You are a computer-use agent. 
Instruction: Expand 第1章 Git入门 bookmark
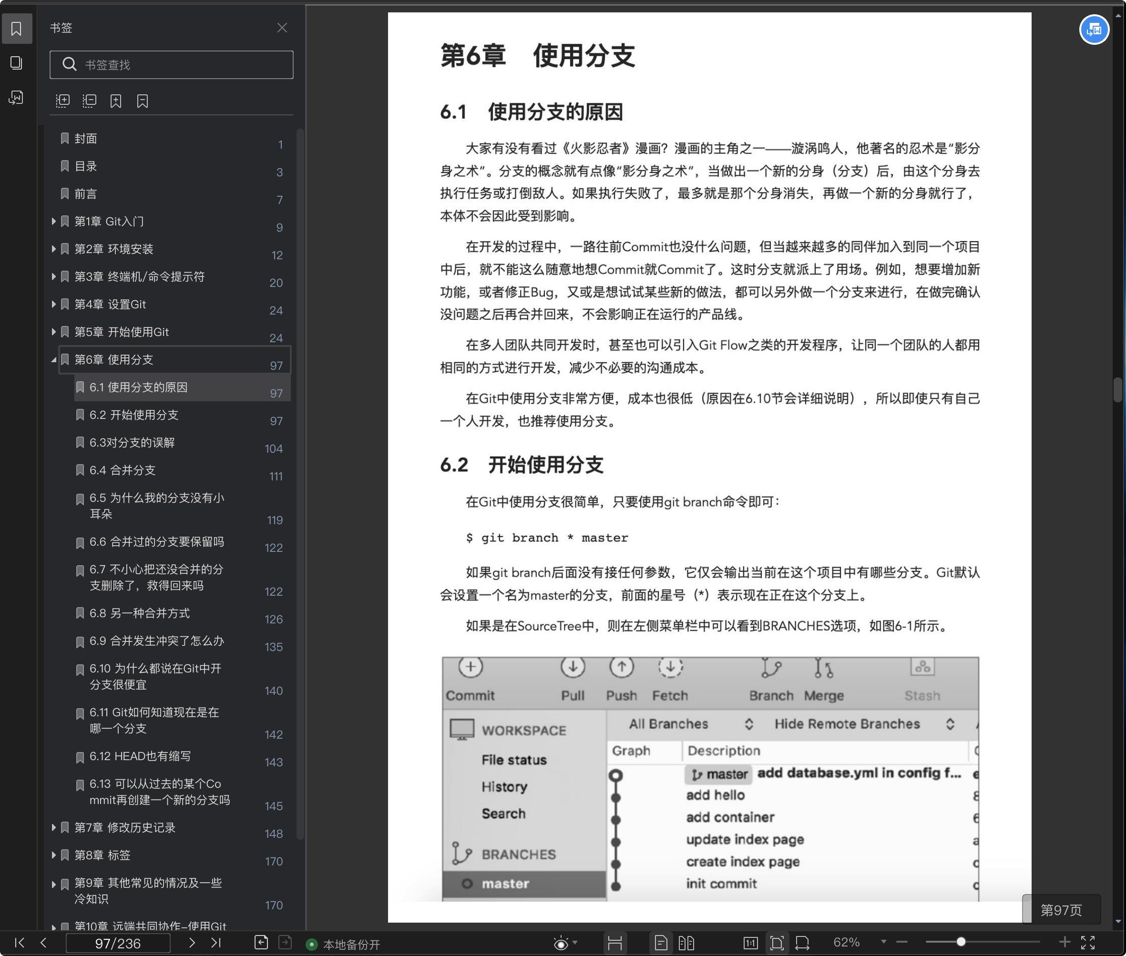[54, 221]
